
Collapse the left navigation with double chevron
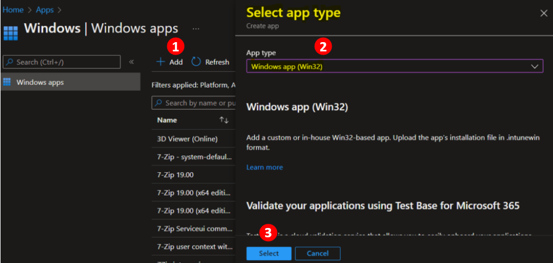131,62
